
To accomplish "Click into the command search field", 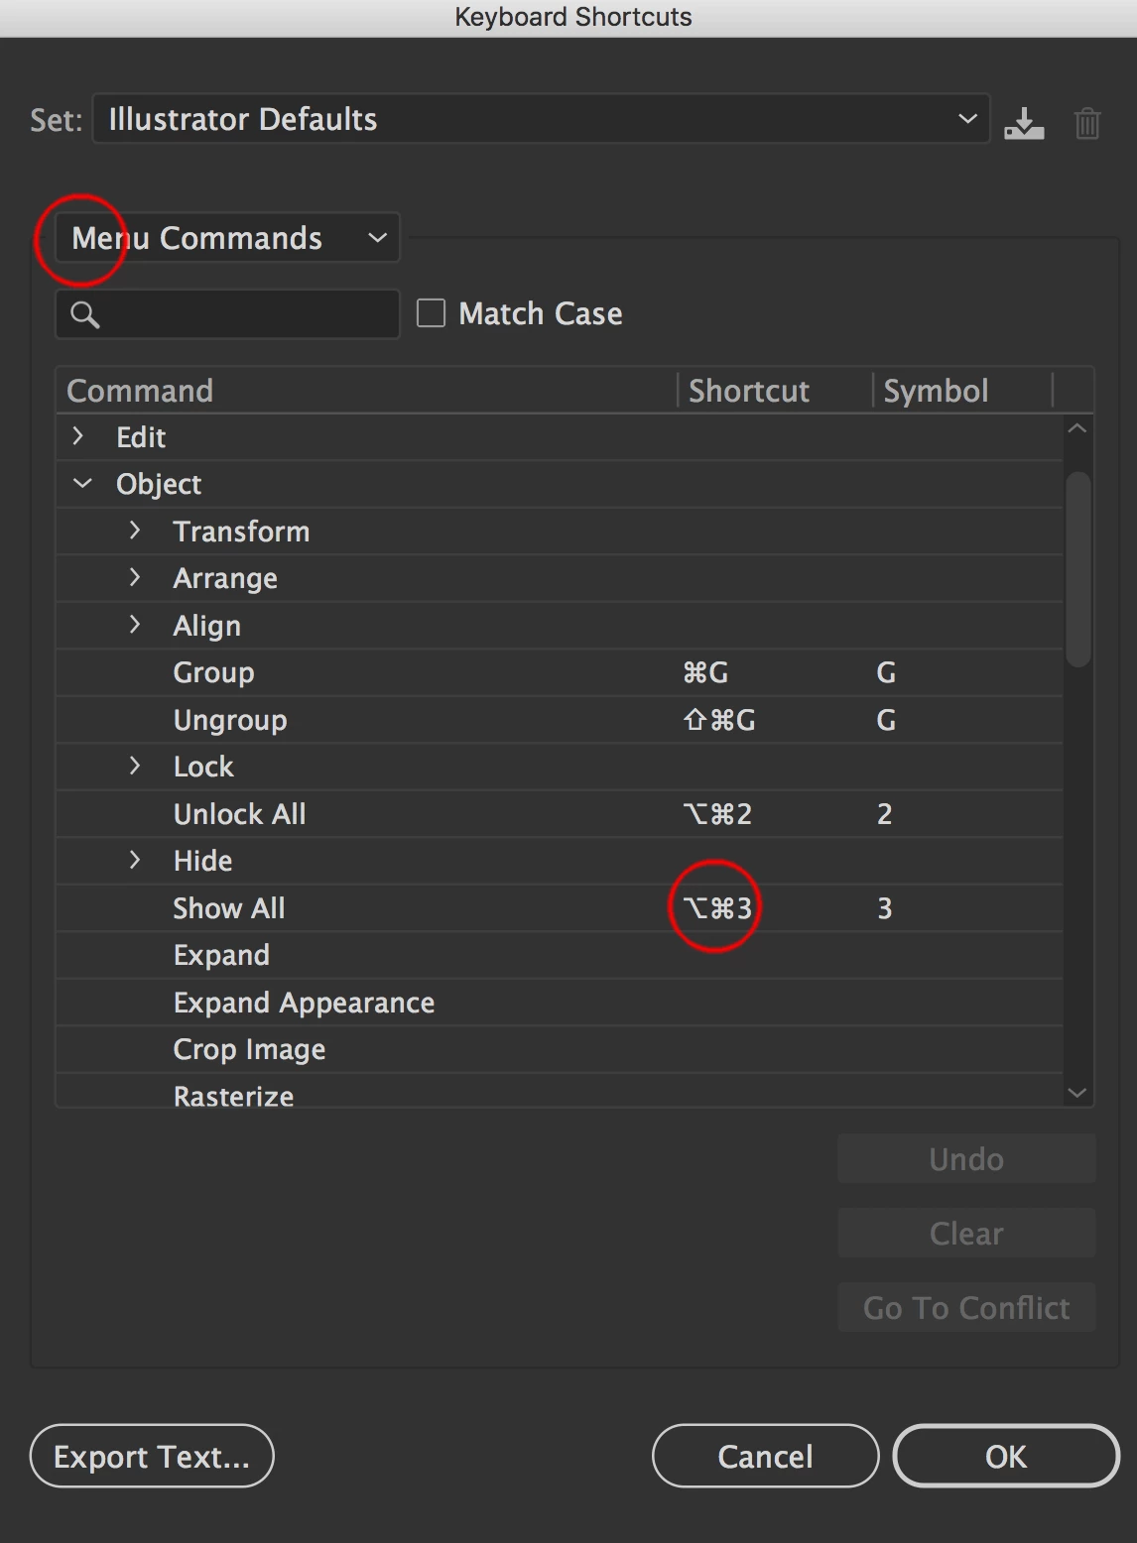I will pos(227,314).
